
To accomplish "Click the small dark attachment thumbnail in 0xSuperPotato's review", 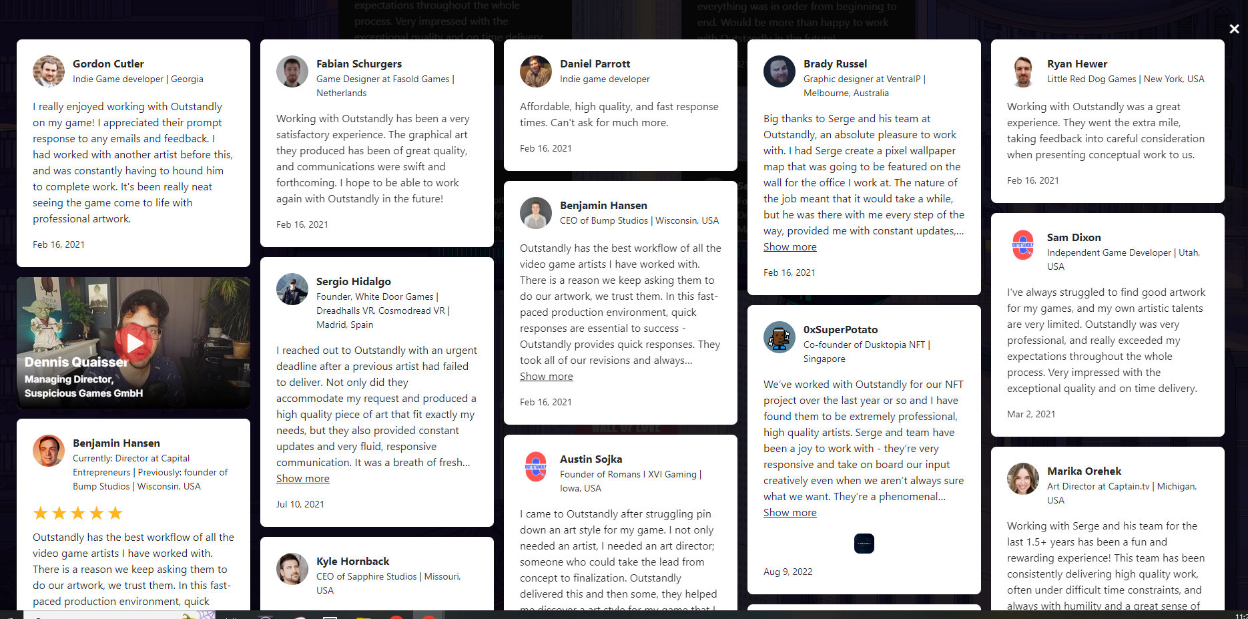I will coord(864,544).
